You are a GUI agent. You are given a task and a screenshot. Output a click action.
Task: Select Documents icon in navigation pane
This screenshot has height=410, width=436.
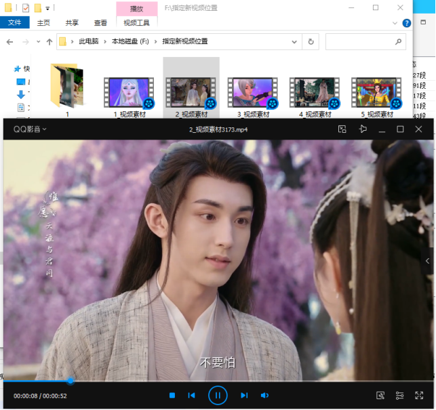coord(21,107)
